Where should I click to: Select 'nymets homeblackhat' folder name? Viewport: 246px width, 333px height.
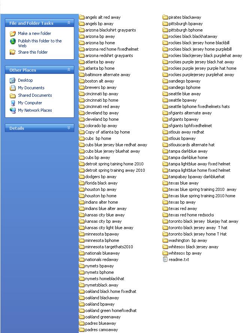[x=105, y=278]
